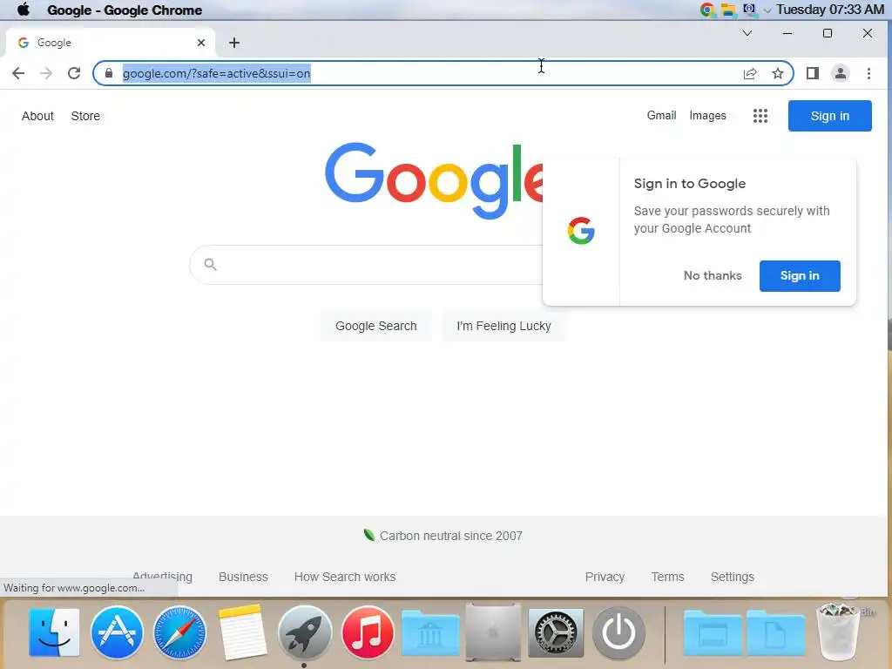Open Gmail link
The image size is (892, 669).
click(x=661, y=116)
